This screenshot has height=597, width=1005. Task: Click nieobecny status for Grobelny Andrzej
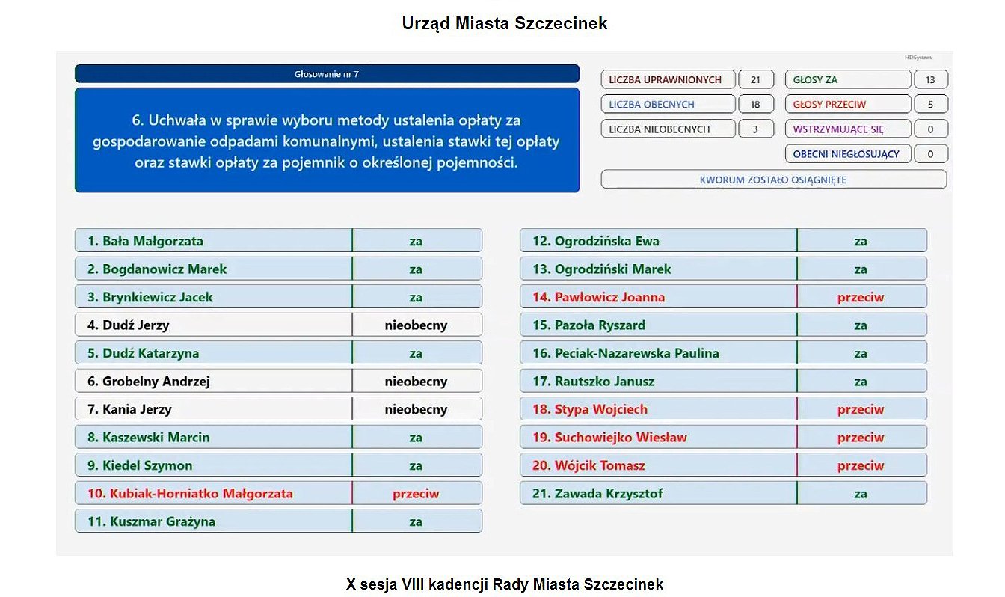[x=416, y=382]
